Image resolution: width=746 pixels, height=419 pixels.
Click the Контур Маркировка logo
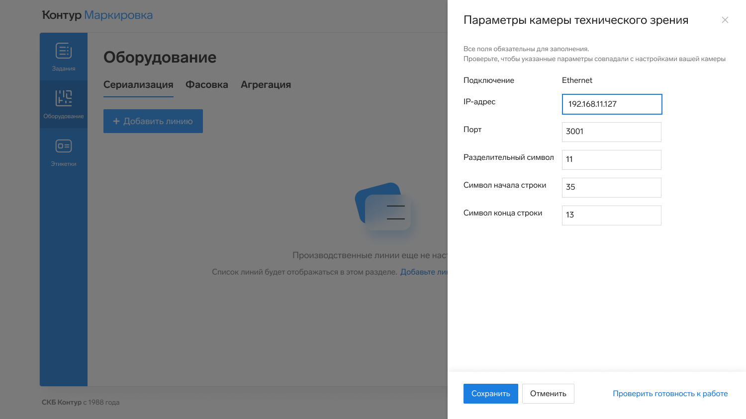[x=97, y=15]
